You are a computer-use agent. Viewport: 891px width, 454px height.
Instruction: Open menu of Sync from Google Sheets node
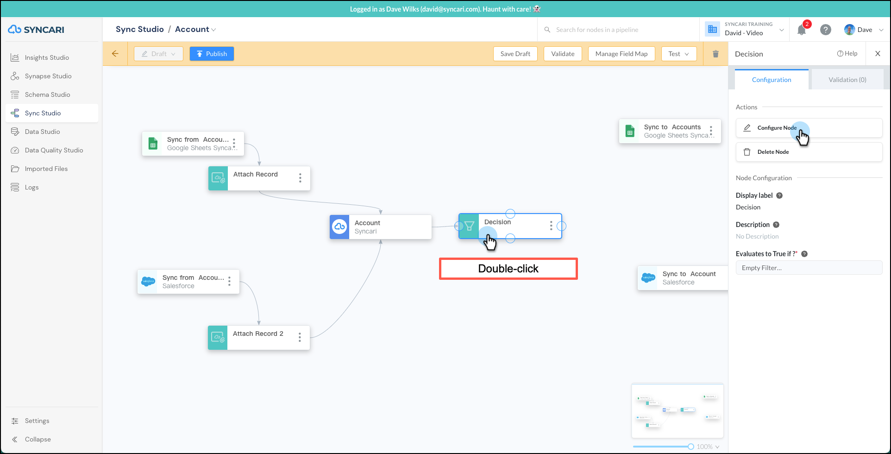pyautogui.click(x=234, y=143)
